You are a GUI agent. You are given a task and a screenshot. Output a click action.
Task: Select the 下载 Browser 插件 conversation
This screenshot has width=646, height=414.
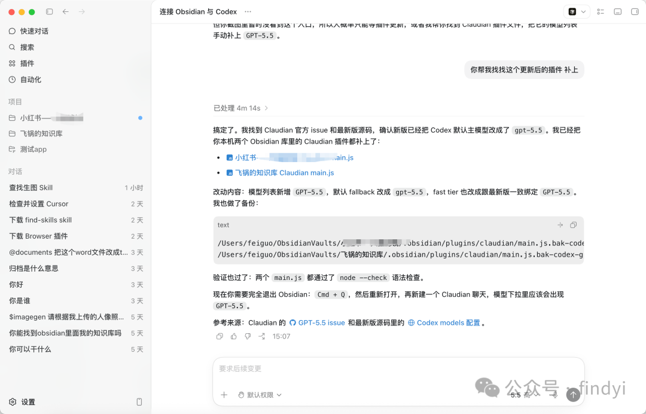(x=75, y=236)
